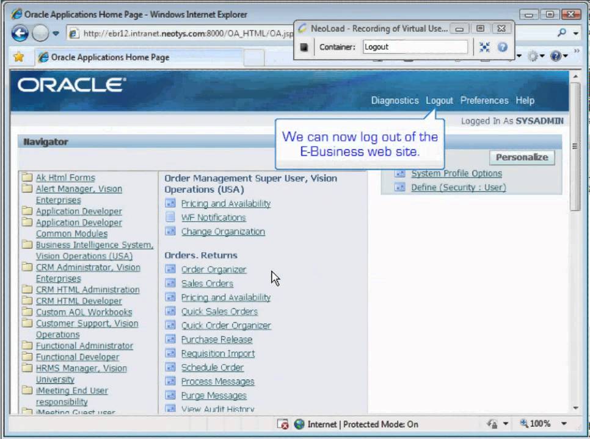The width and height of the screenshot is (590, 439).
Task: Click the NeoLoad rendezvous arrows icon
Action: point(485,48)
